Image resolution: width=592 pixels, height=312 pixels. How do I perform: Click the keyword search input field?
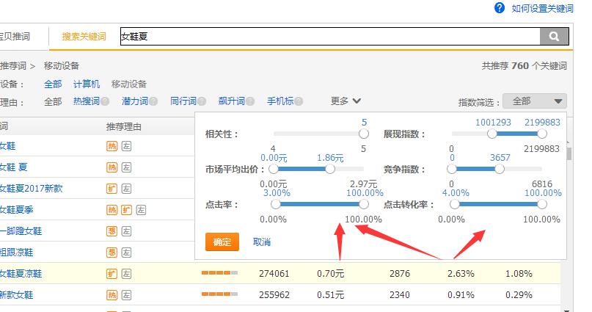(330, 36)
